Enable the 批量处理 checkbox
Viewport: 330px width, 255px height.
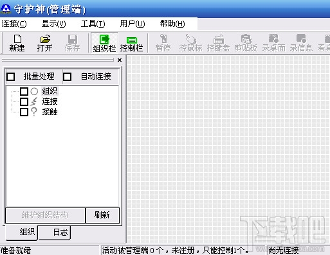click(x=11, y=76)
